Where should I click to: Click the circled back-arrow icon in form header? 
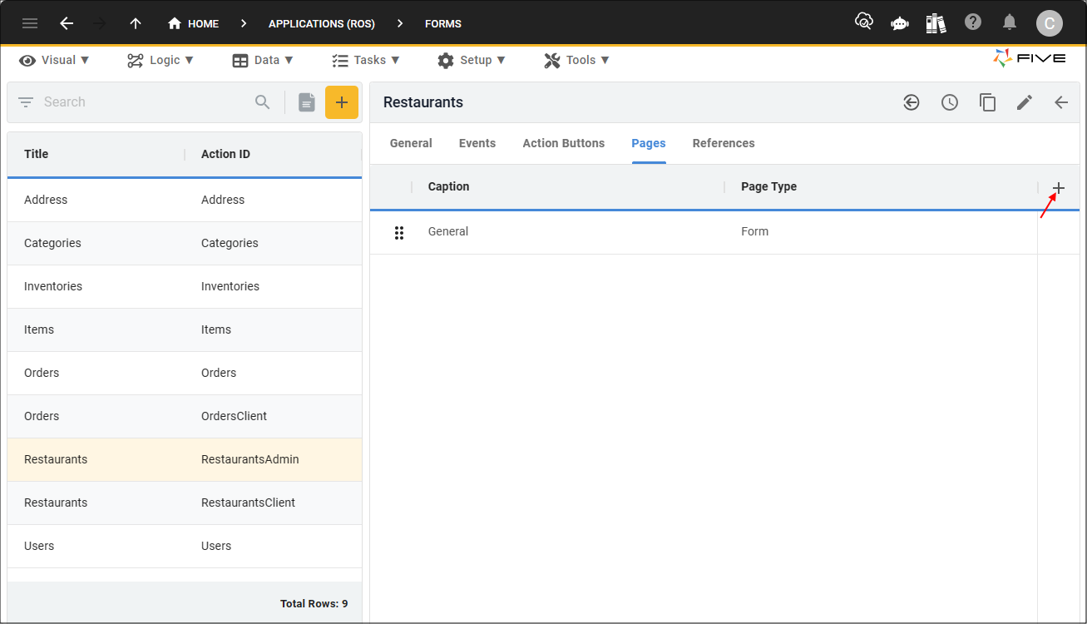coord(912,102)
